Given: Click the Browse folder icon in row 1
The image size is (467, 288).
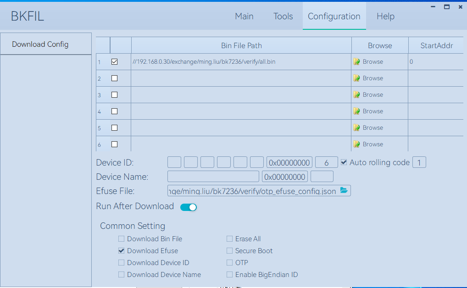Looking at the screenshot, I should pos(356,62).
